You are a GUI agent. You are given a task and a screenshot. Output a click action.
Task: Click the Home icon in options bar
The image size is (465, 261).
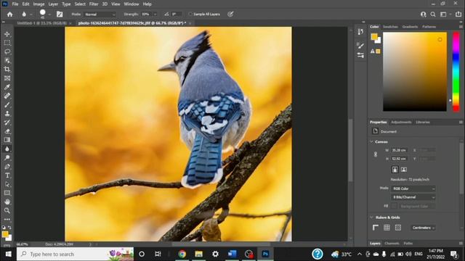(x=9, y=14)
